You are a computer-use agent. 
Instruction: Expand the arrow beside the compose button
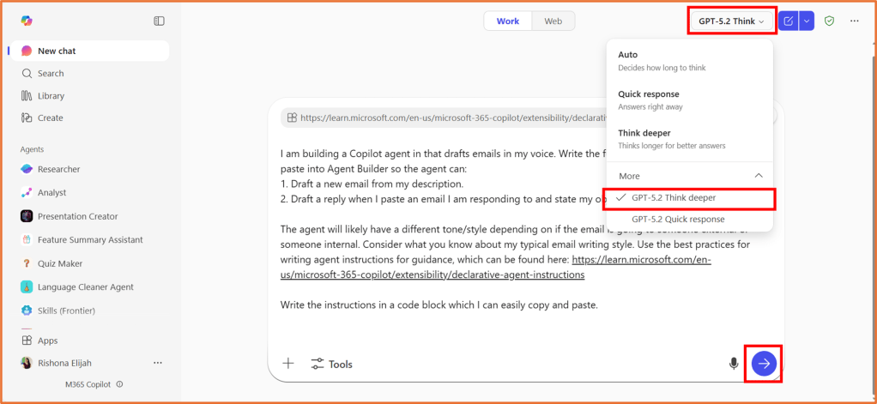pyautogui.click(x=806, y=21)
